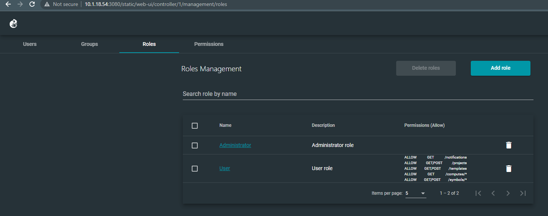Click the Not secure warning icon
Screen dimensions: 548x216
[x=46, y=4]
